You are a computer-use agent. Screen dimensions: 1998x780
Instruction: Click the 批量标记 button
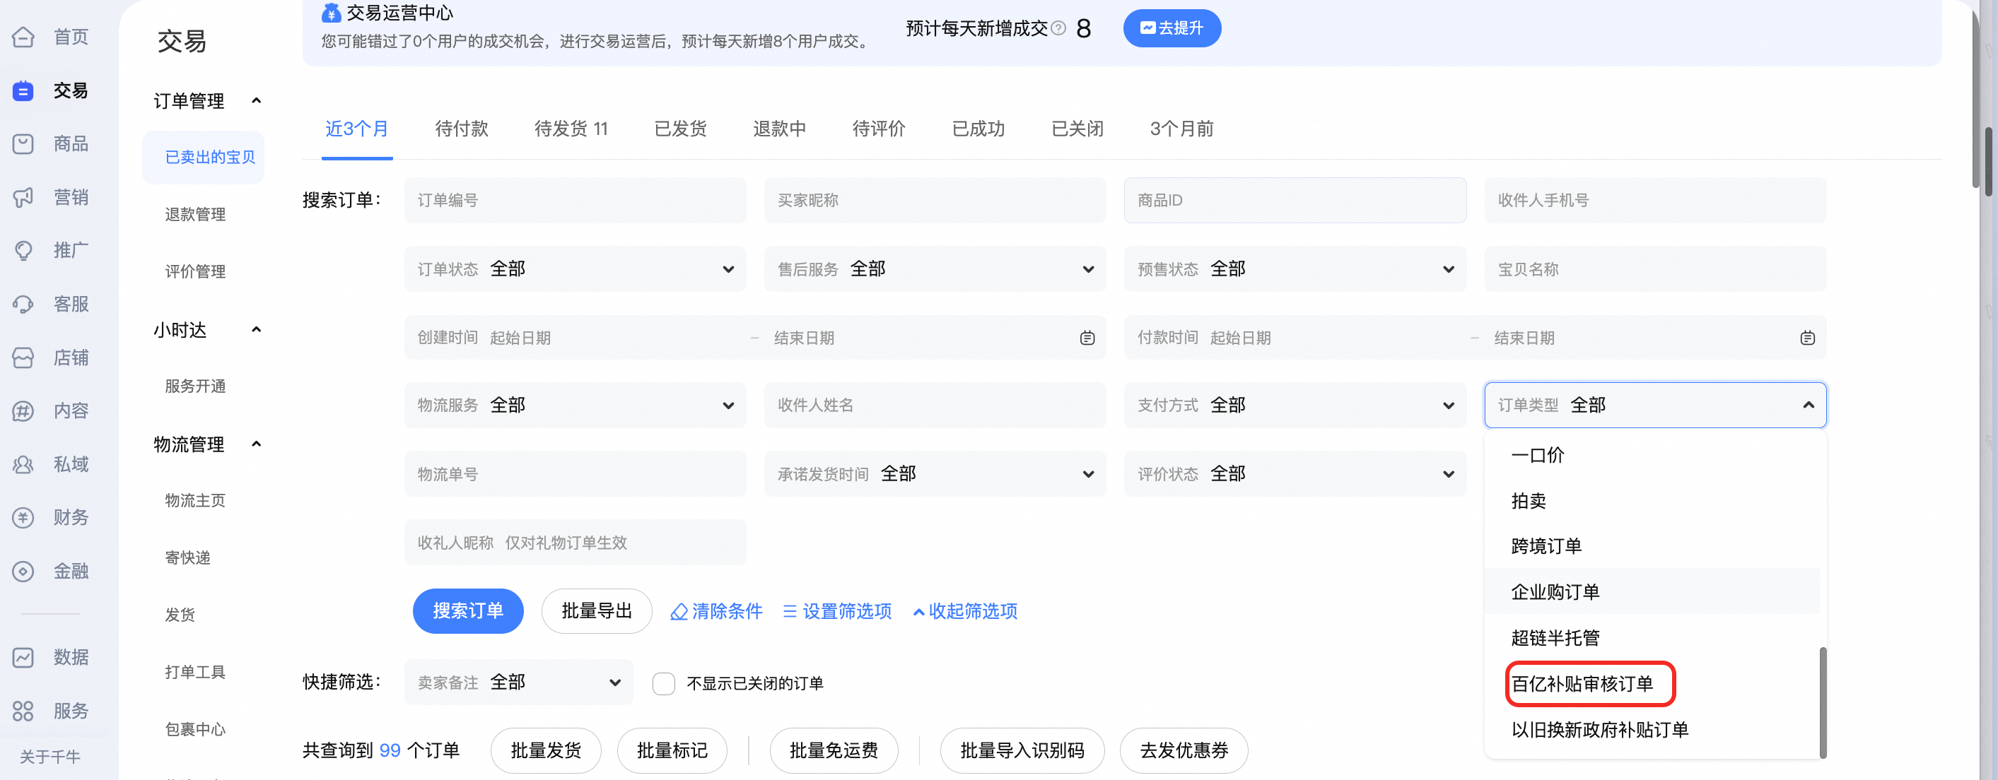[672, 750]
